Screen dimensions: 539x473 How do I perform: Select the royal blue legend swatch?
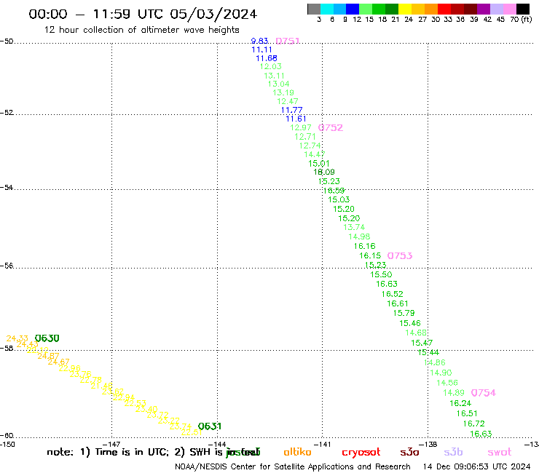[x=353, y=9]
